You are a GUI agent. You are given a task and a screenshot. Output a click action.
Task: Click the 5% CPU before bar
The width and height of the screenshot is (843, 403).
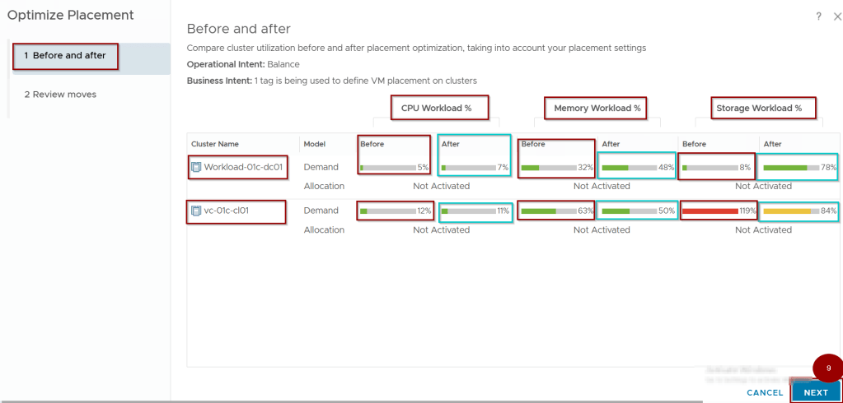tap(387, 167)
